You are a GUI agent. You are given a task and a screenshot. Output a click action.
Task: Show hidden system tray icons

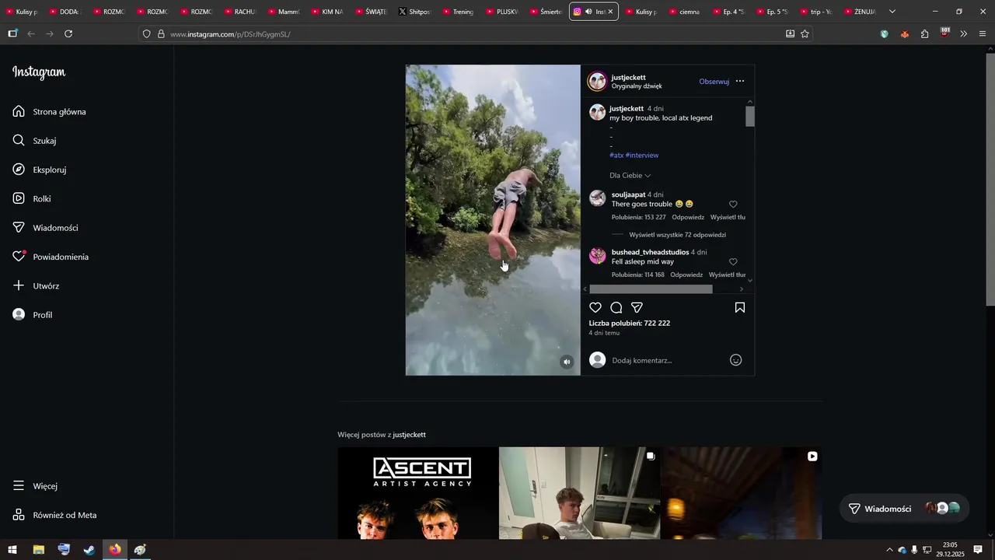[x=889, y=550]
